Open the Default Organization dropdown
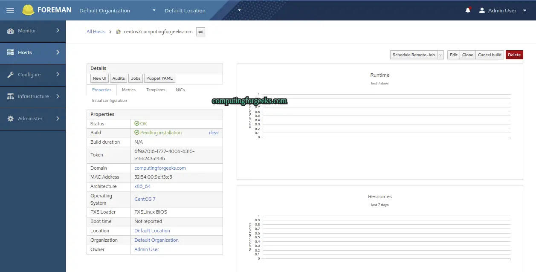This screenshot has width=536, height=272. click(117, 10)
